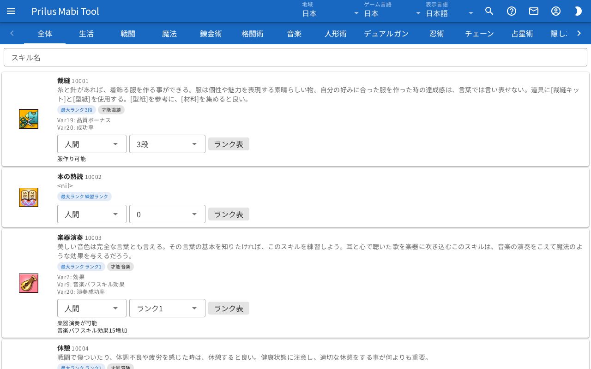Switch to the 錬金術 tab
This screenshot has height=369, width=591.
pos(211,33)
